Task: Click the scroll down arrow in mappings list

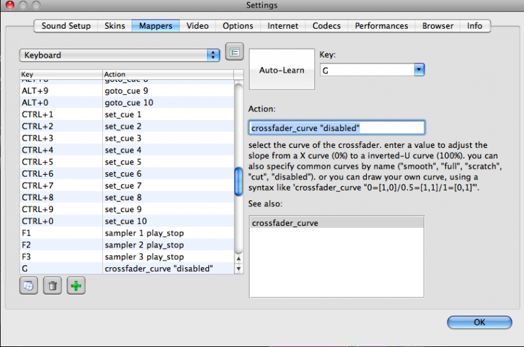Action: pos(238,269)
